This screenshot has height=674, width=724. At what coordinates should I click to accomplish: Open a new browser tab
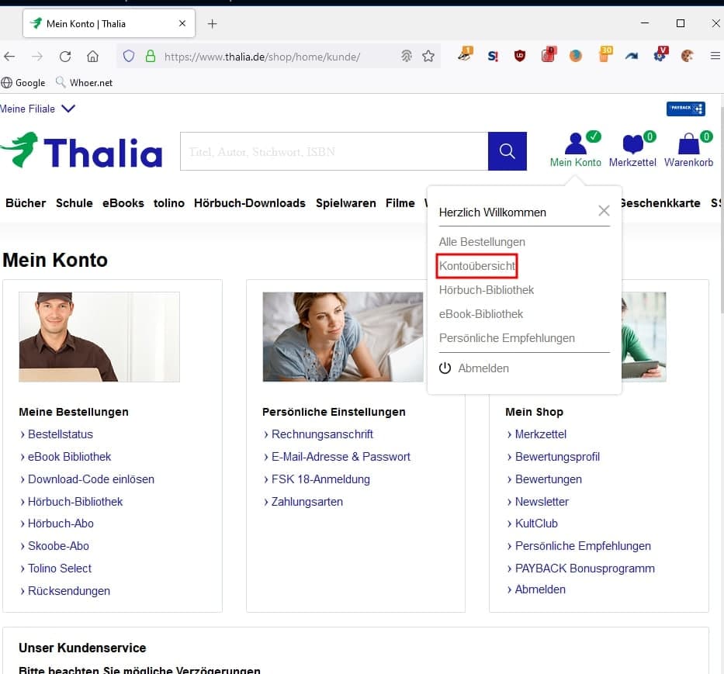[x=212, y=23]
